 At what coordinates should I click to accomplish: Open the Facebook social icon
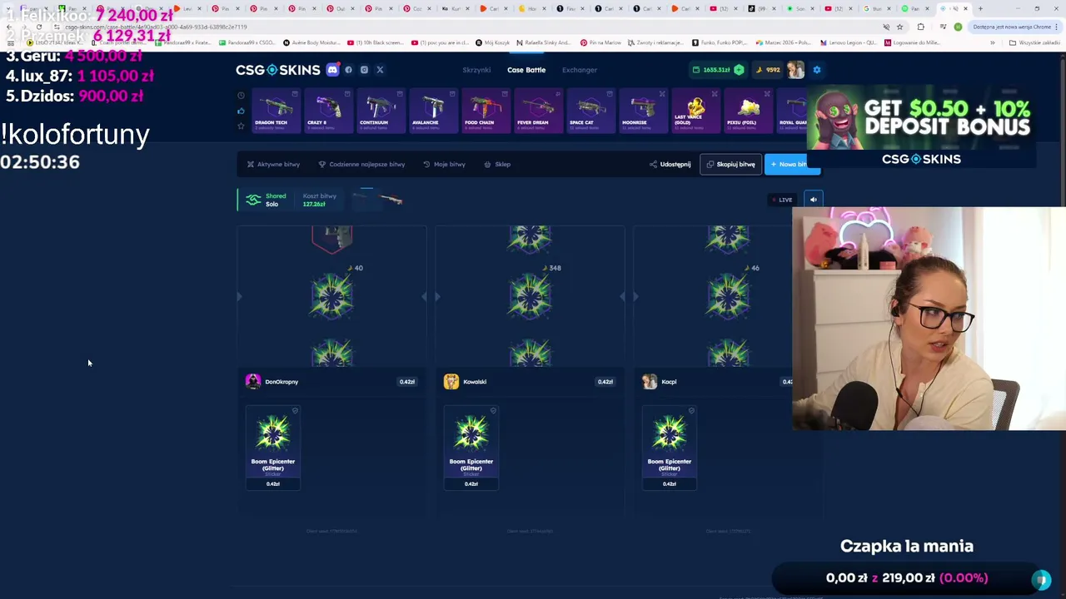coord(348,70)
